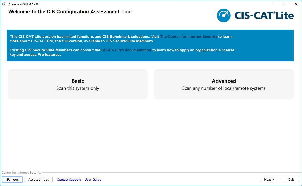The image size is (302, 186).
Task: Click the Next > button
Action: [269, 179]
